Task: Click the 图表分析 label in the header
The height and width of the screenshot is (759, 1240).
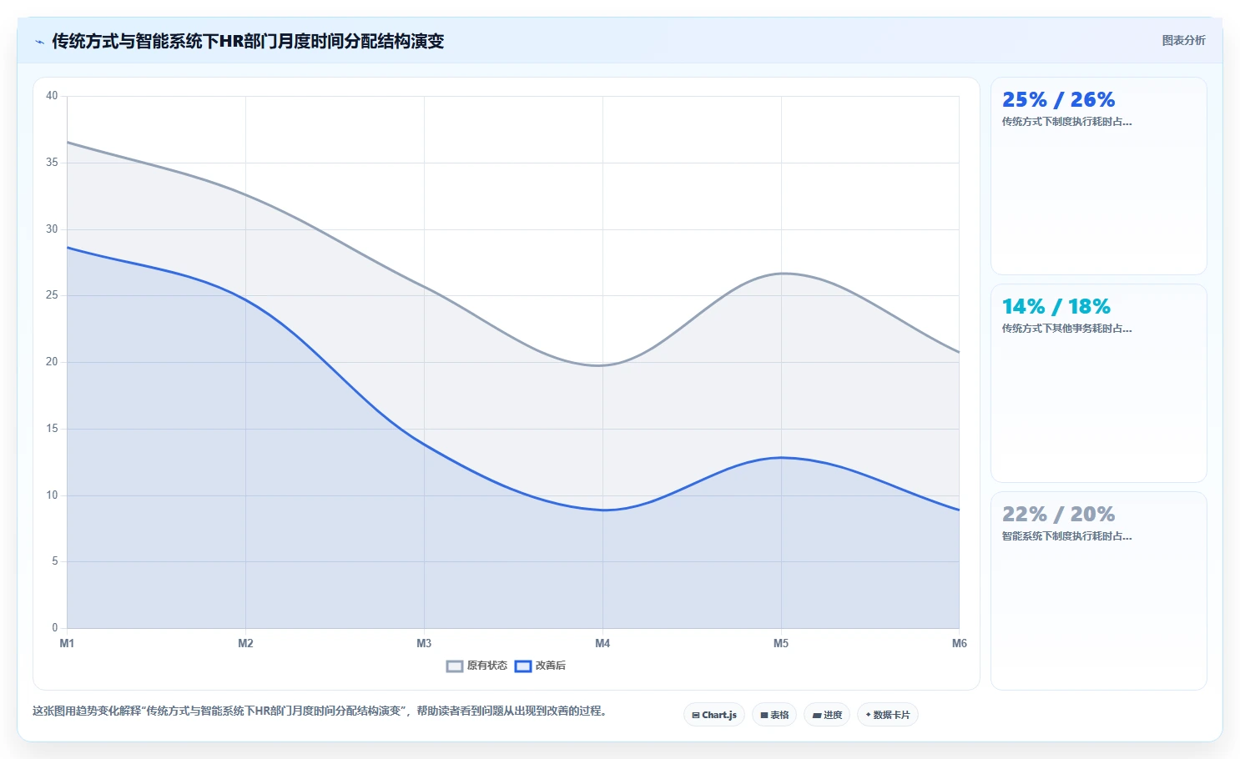Action: 1183,40
